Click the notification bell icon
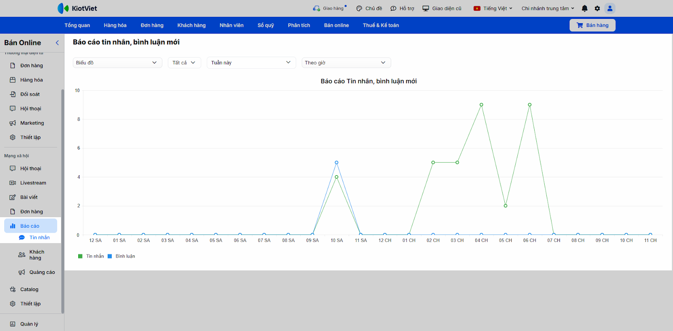 [x=585, y=8]
